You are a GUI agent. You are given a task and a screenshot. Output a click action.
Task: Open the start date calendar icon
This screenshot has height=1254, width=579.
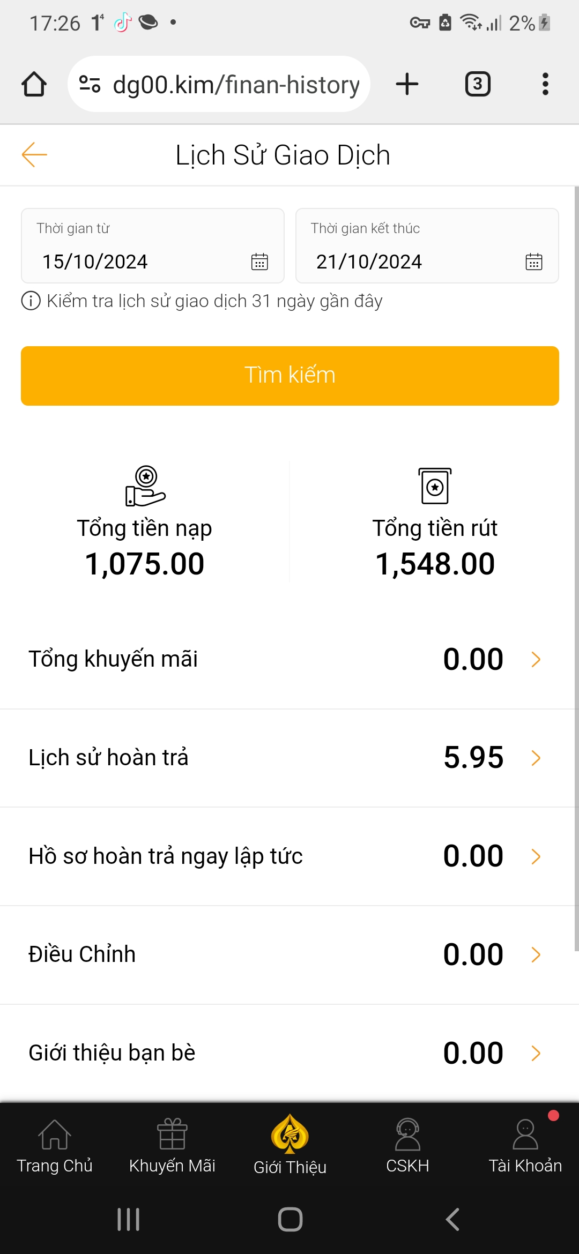click(x=259, y=262)
